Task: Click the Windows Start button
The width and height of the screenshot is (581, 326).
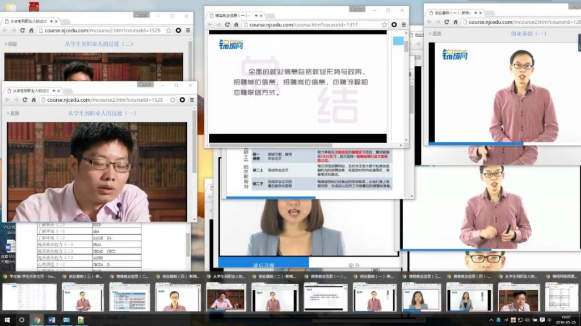Action: tap(7, 320)
